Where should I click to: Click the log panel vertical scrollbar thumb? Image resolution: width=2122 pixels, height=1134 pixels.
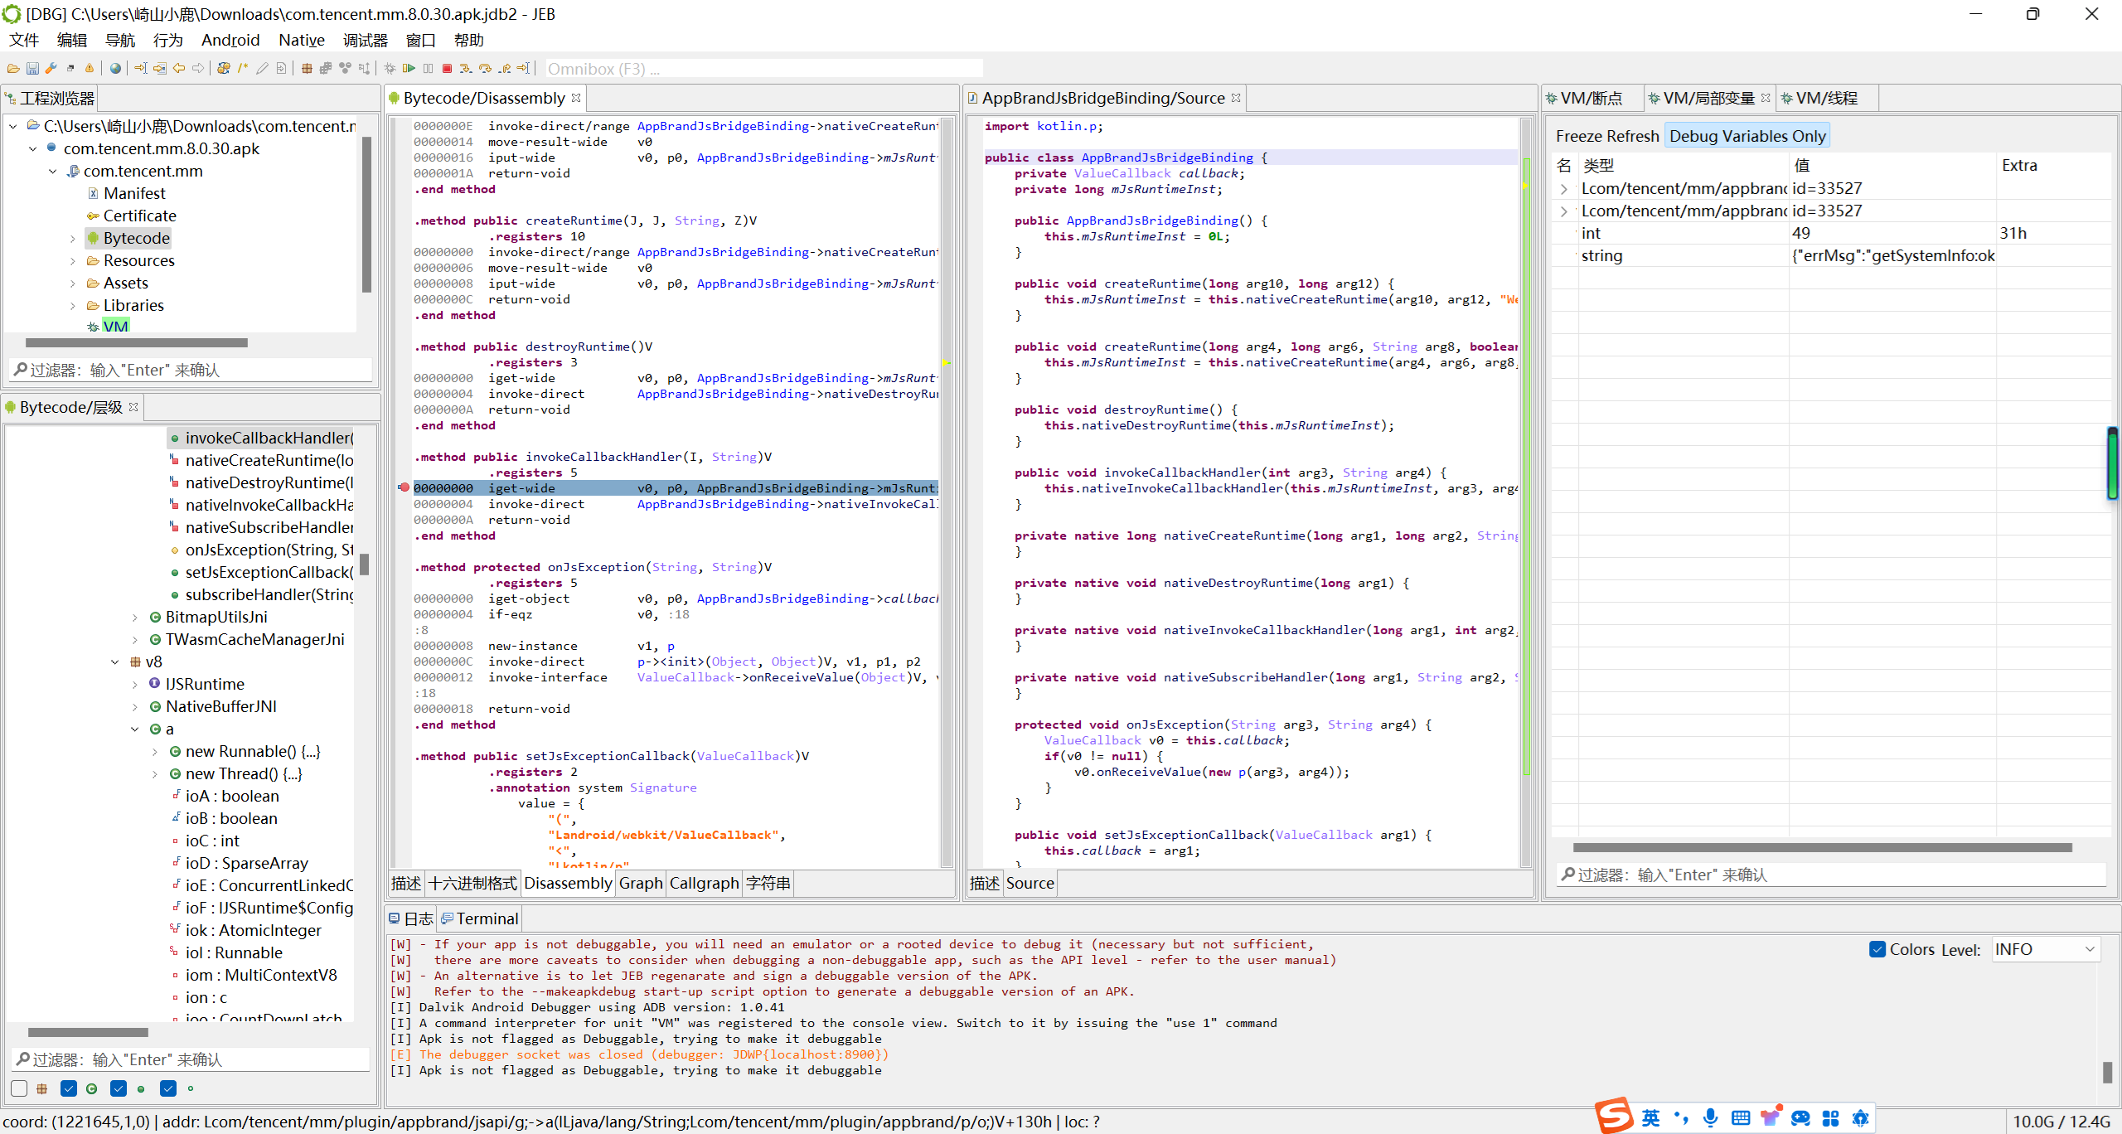(x=2107, y=1072)
